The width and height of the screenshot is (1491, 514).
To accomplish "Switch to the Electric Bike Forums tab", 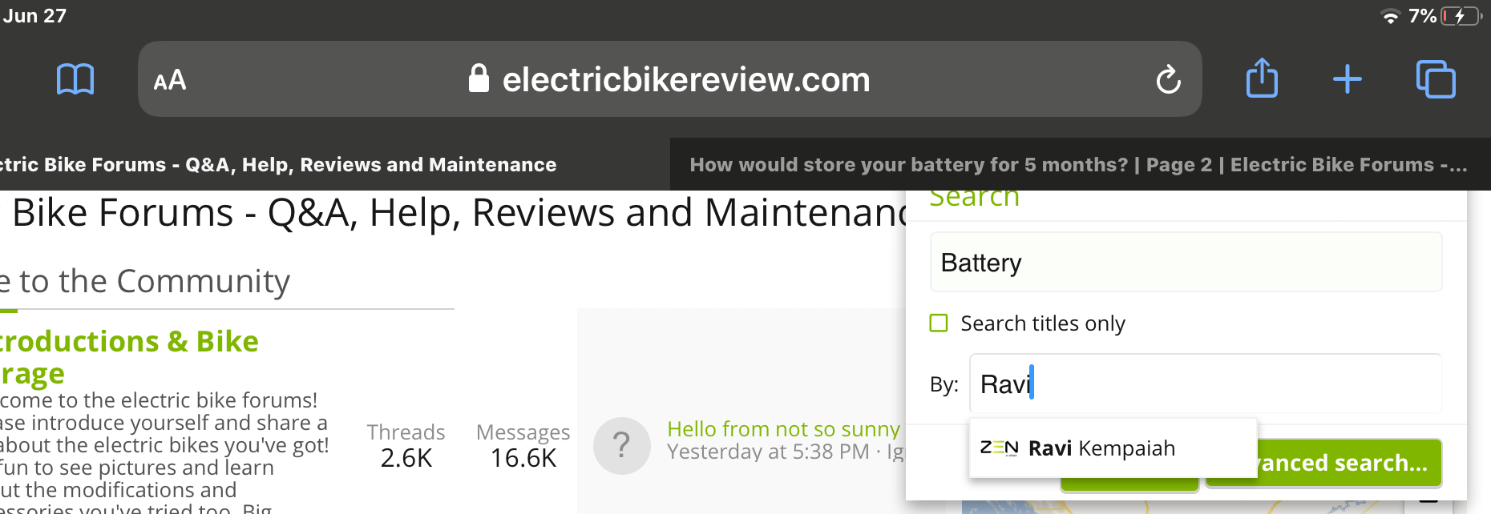I will pyautogui.click(x=281, y=164).
